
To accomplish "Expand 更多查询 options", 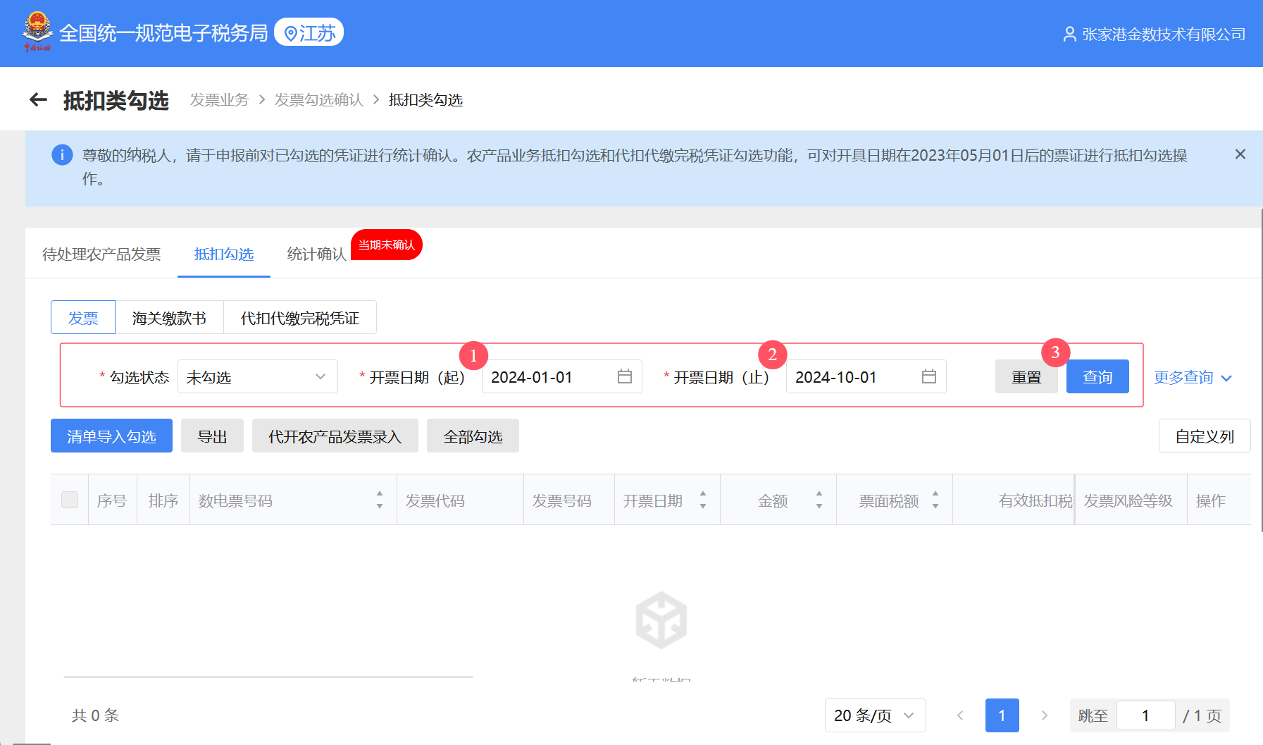I will (x=1193, y=377).
